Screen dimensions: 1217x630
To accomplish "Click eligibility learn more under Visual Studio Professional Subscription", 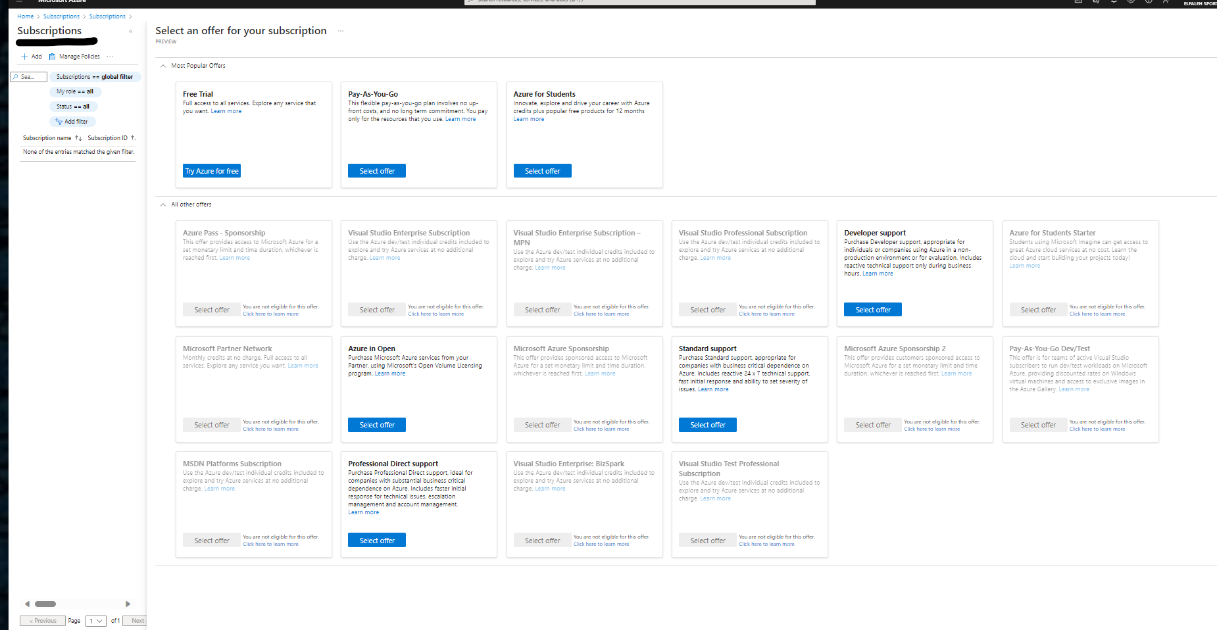I will pyautogui.click(x=766, y=314).
